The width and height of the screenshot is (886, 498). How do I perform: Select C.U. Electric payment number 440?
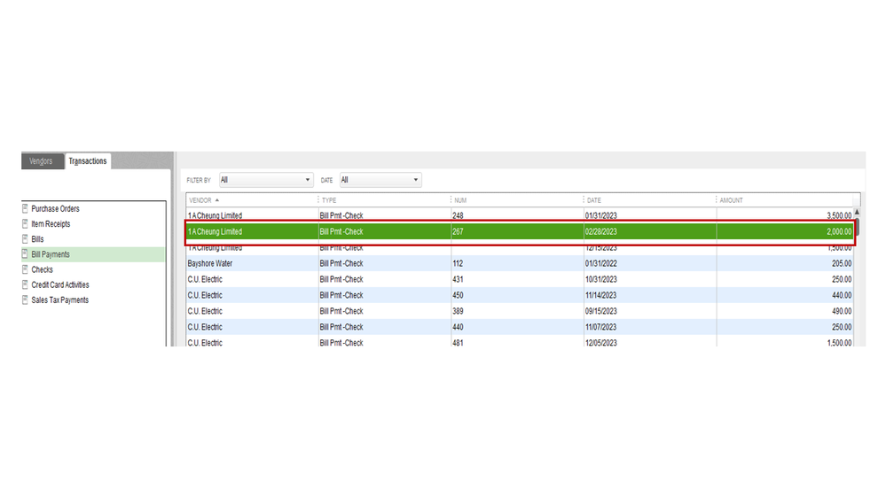(520, 327)
